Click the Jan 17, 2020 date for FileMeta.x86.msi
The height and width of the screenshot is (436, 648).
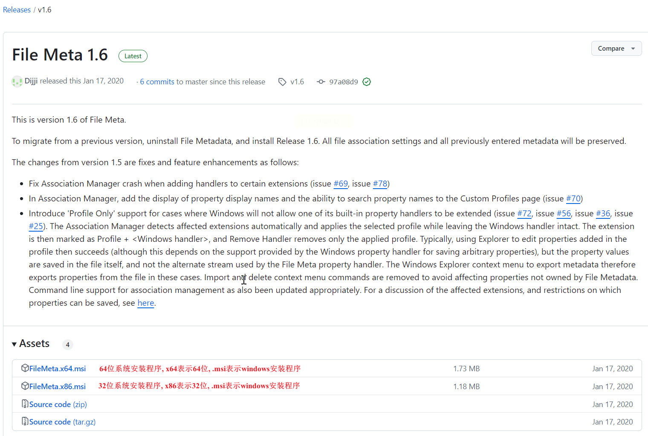613,386
